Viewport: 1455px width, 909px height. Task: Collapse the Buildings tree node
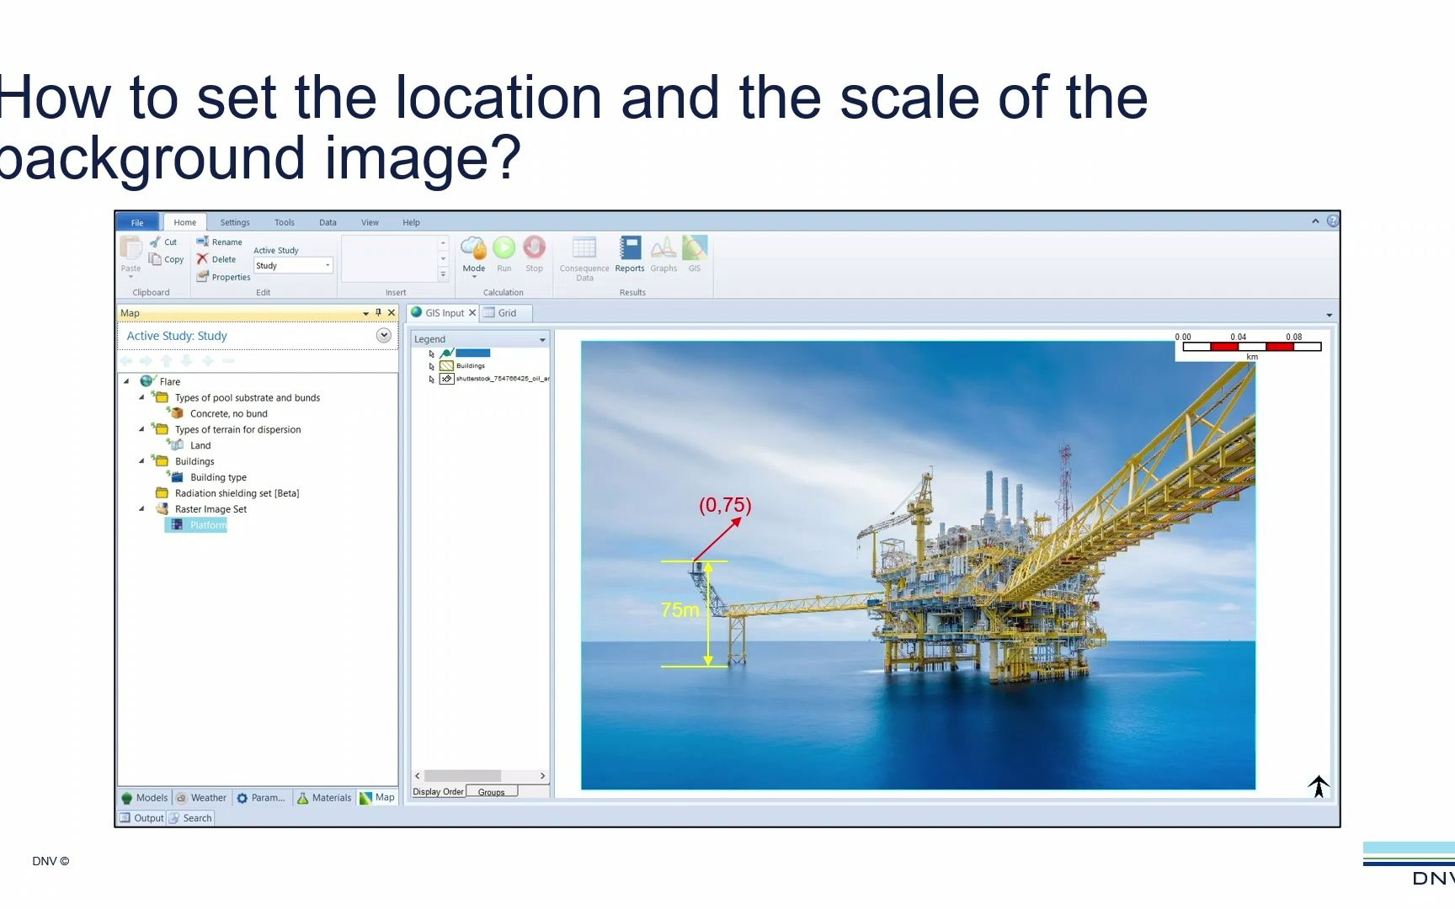[x=141, y=461]
